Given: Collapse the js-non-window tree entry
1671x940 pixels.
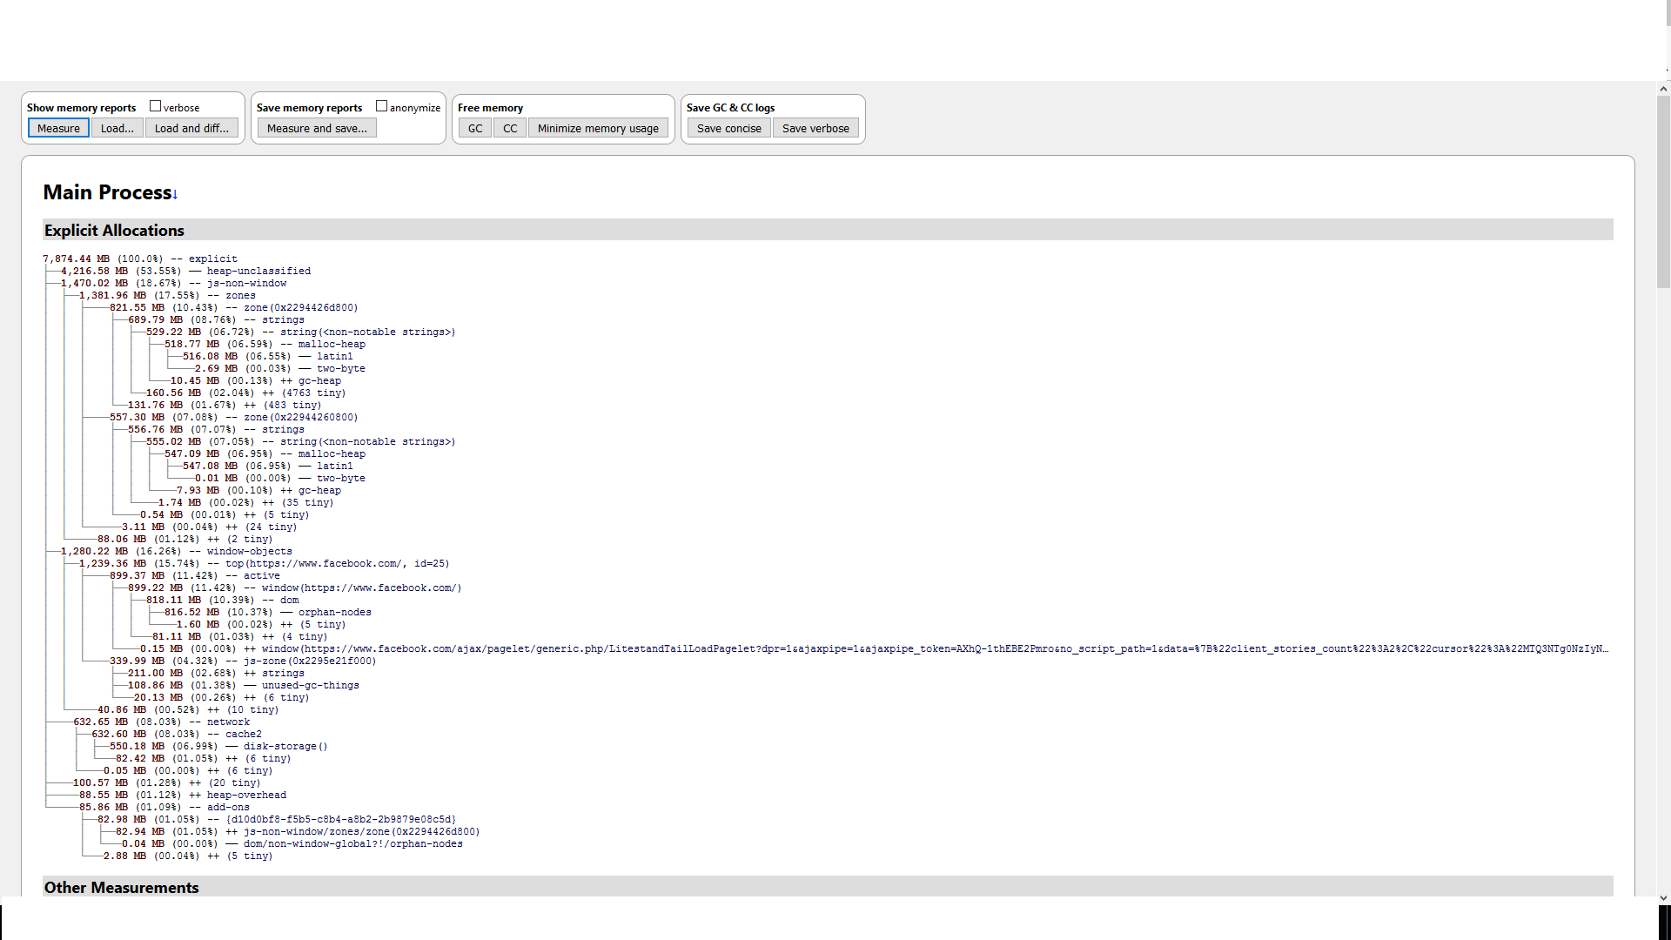Looking at the screenshot, I should 246,283.
